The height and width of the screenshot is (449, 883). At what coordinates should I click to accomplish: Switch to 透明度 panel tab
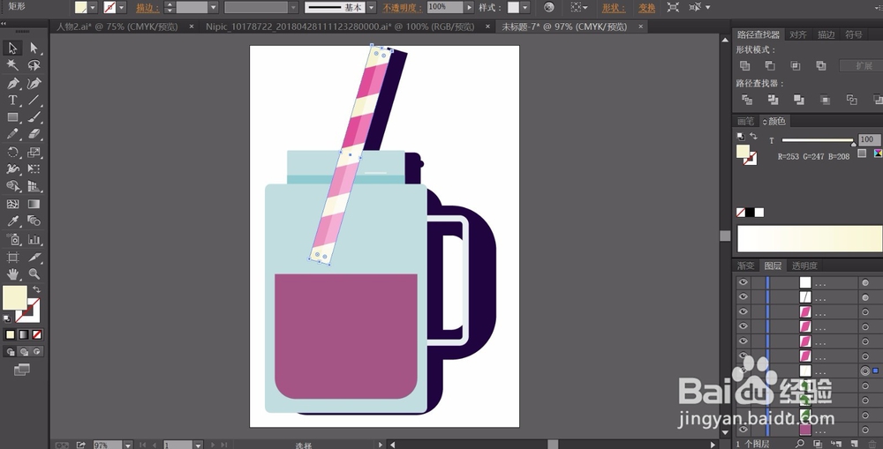tap(804, 266)
